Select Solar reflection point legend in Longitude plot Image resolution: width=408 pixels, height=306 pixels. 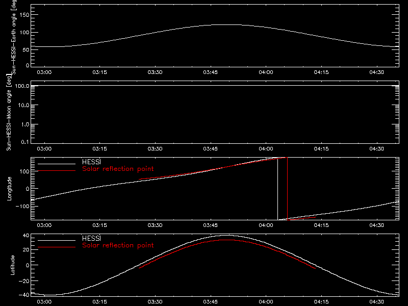(118, 169)
